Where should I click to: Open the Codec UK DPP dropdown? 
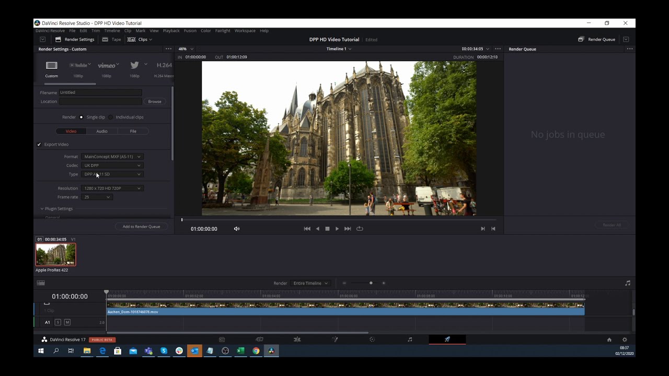coord(112,166)
